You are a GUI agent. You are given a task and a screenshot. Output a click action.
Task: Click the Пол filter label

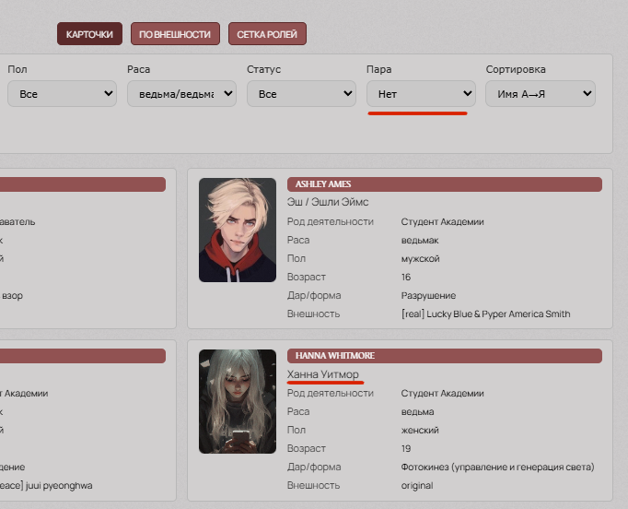[x=17, y=69]
